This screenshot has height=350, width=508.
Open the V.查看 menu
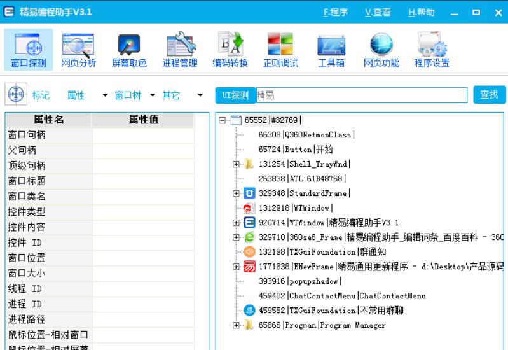click(378, 12)
